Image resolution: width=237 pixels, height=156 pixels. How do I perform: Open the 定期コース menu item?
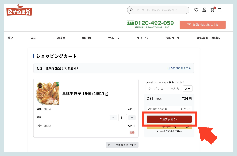[x=172, y=38]
